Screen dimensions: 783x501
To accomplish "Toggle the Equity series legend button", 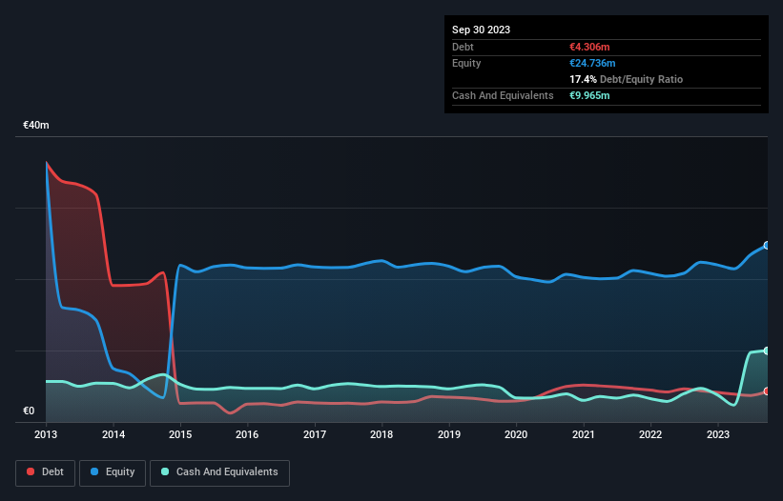I will tap(113, 472).
